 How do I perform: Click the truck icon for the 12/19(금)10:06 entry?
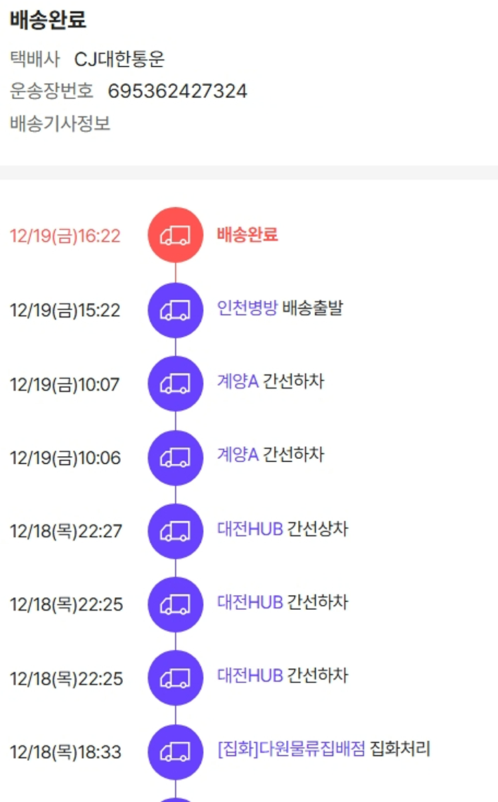tap(175, 458)
